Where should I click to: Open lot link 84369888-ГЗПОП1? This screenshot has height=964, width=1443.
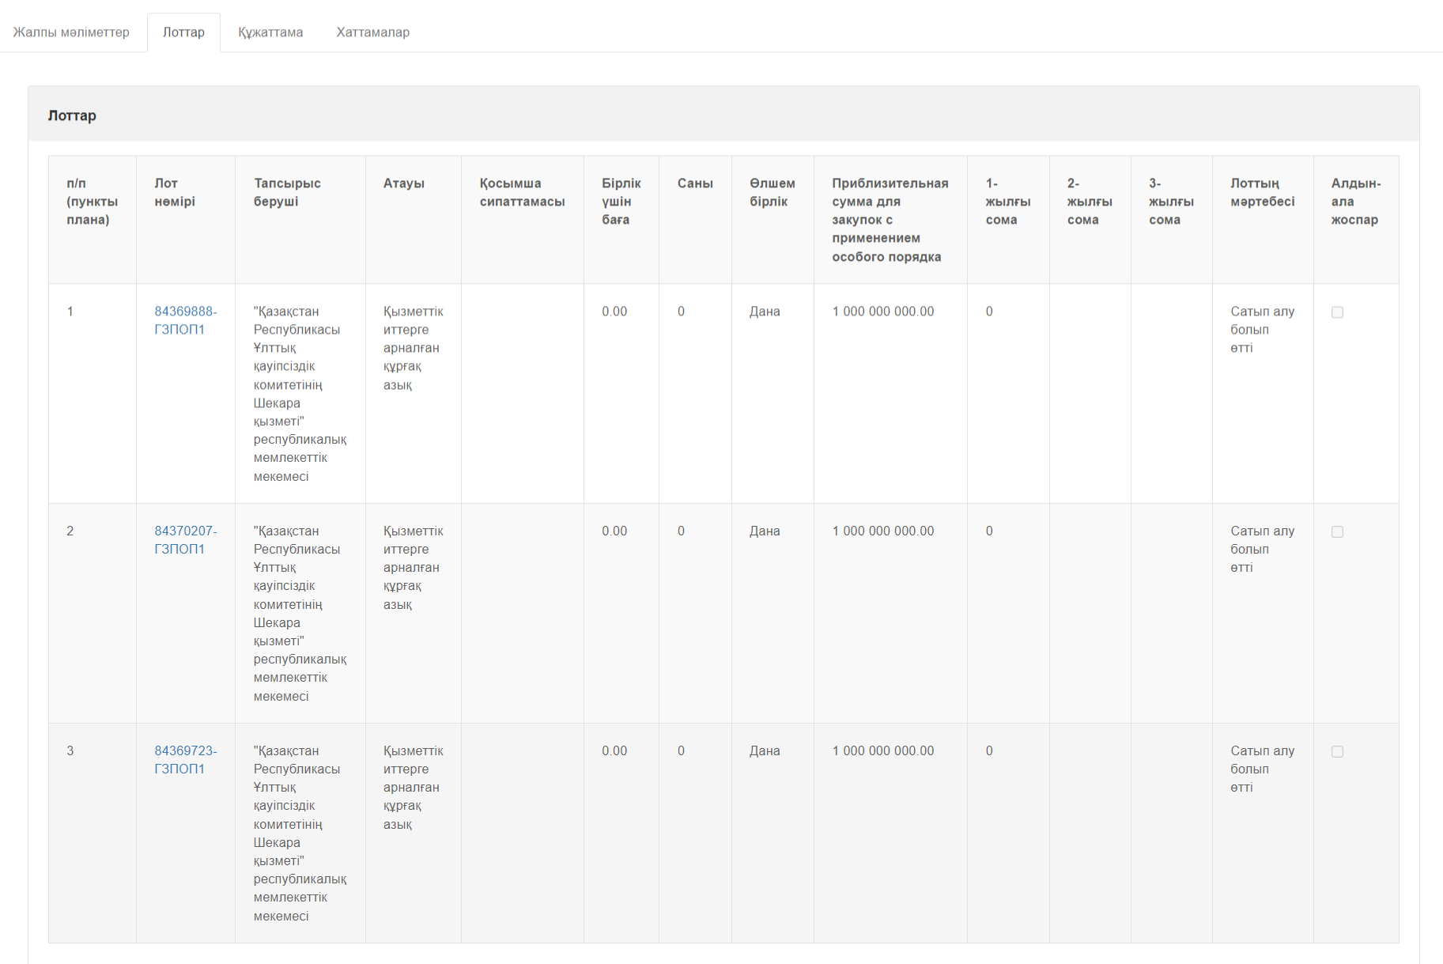click(x=185, y=320)
